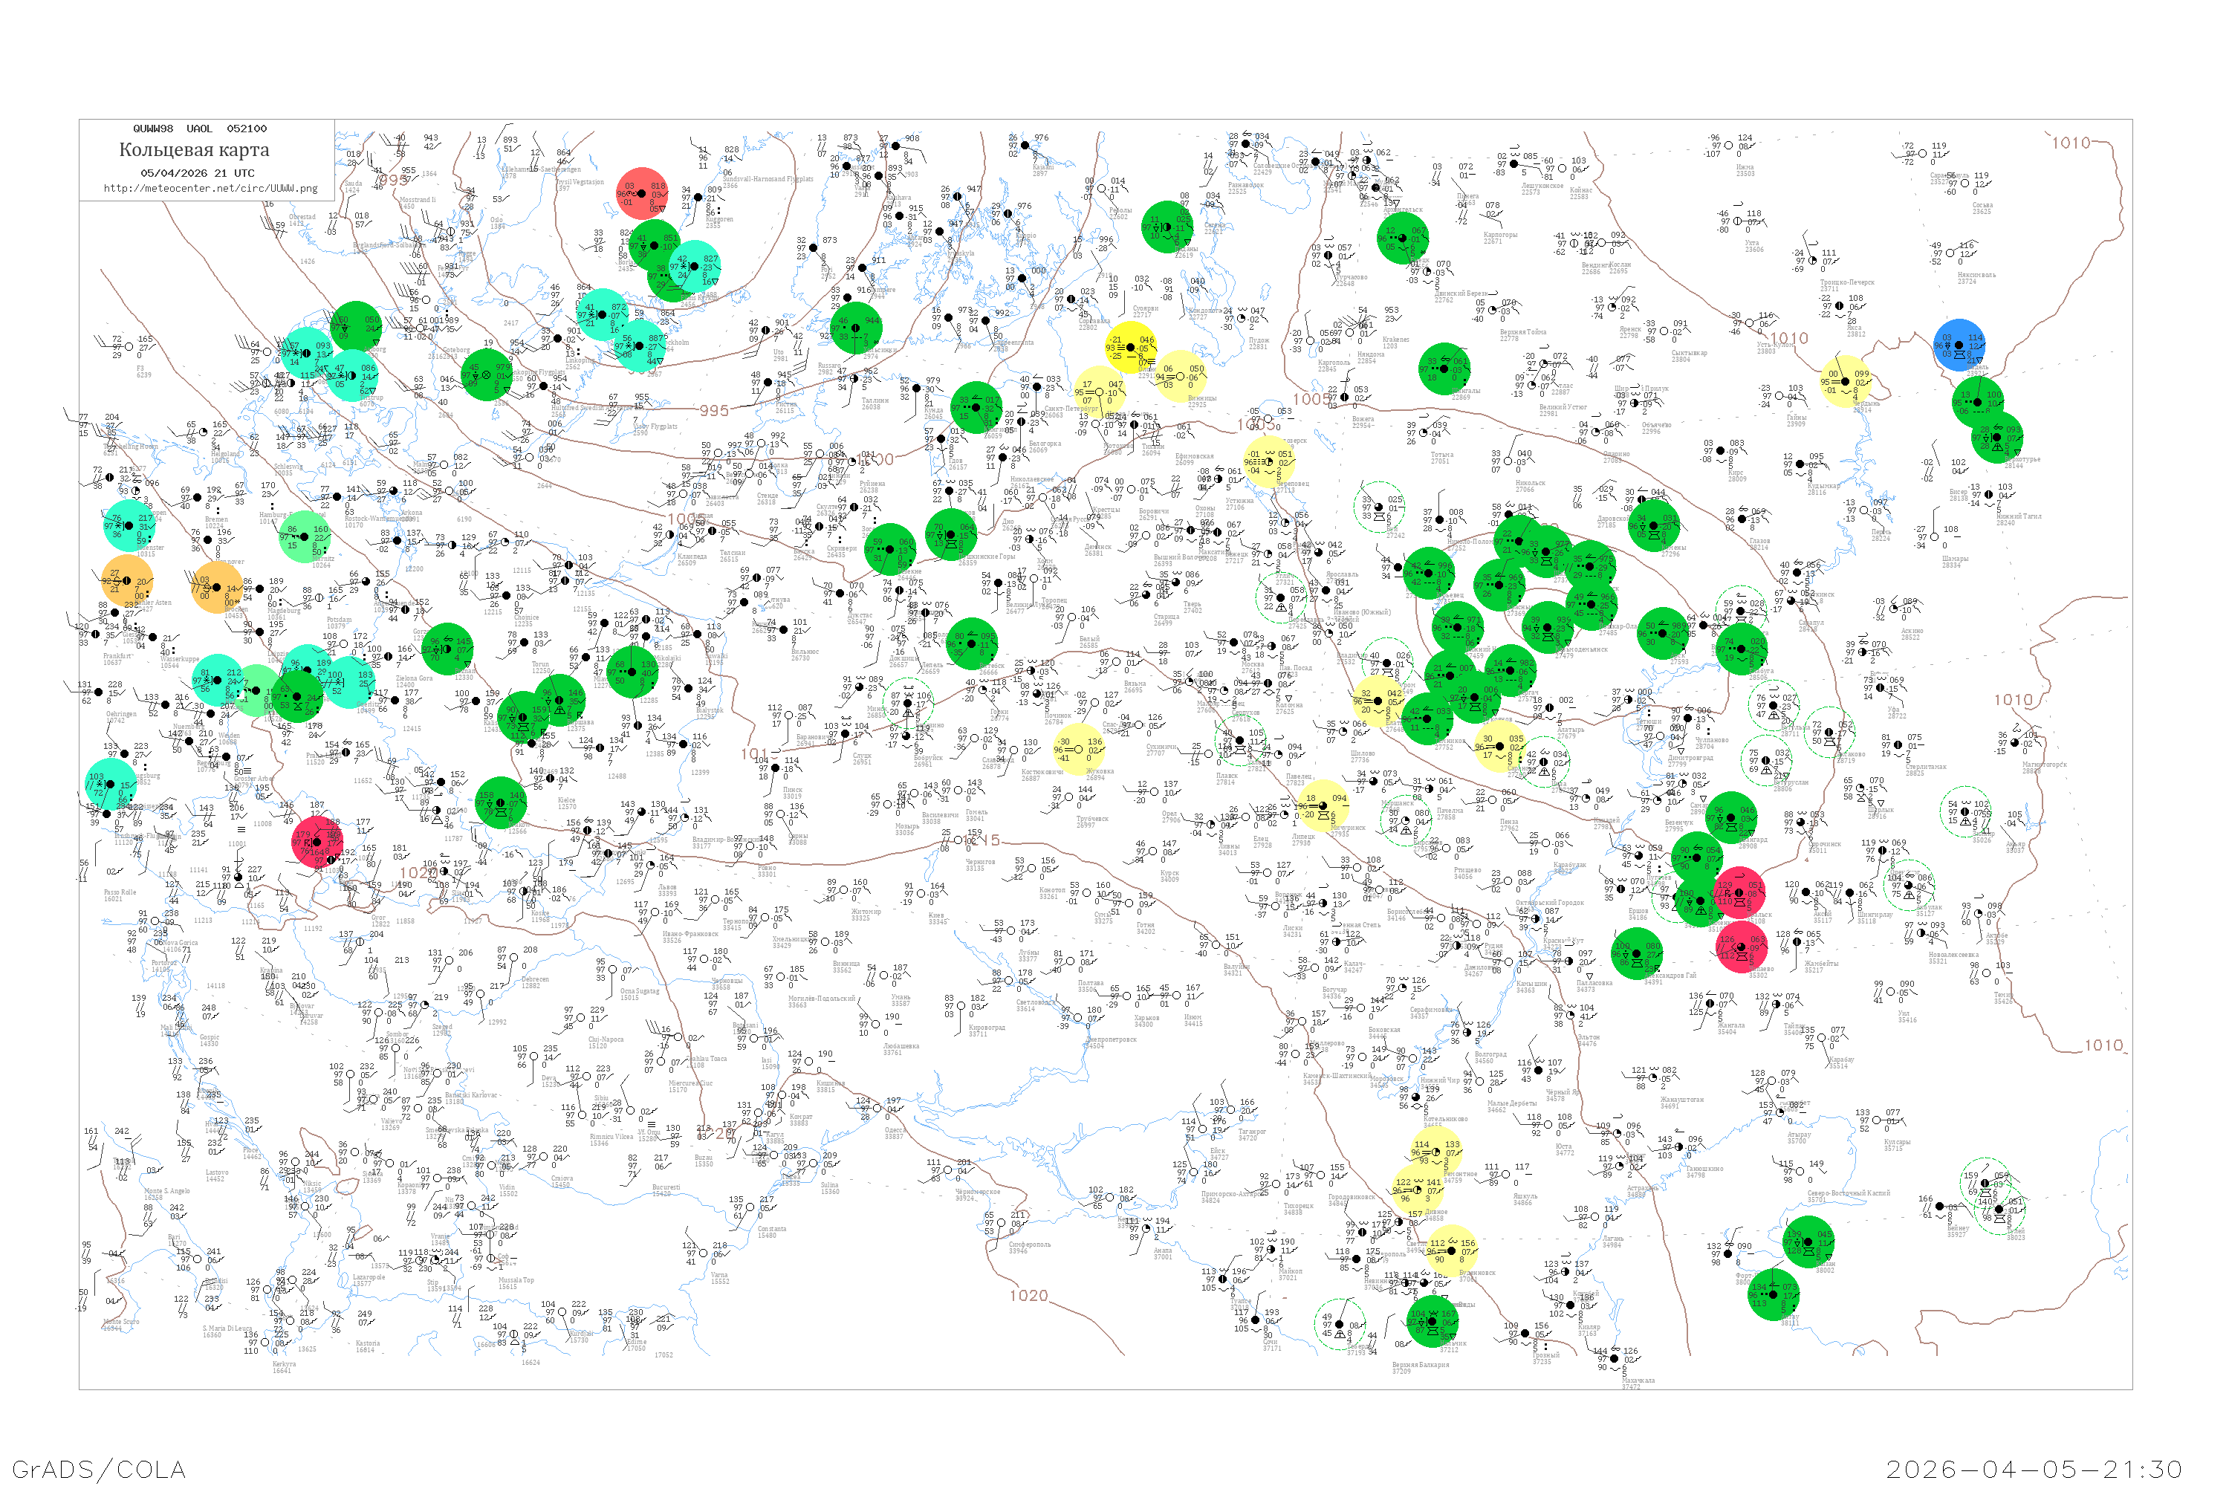The image size is (2229, 1486).
Task: Click the 1020 isobar label
Action: pos(1028,1296)
